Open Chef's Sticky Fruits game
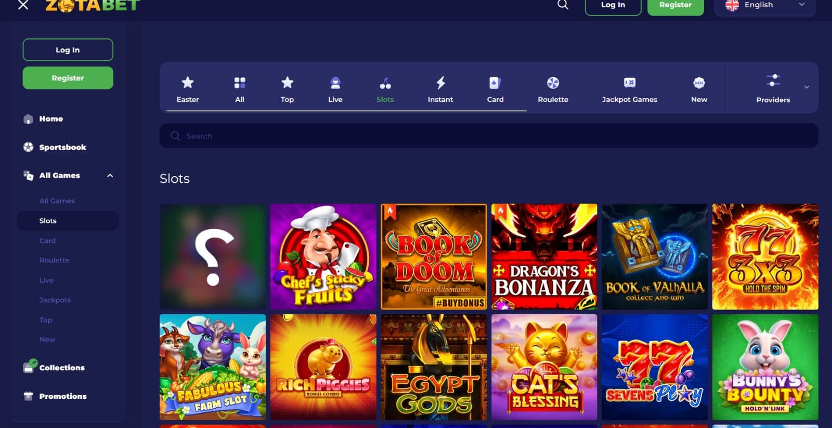Image resolution: width=832 pixels, height=428 pixels. (323, 257)
